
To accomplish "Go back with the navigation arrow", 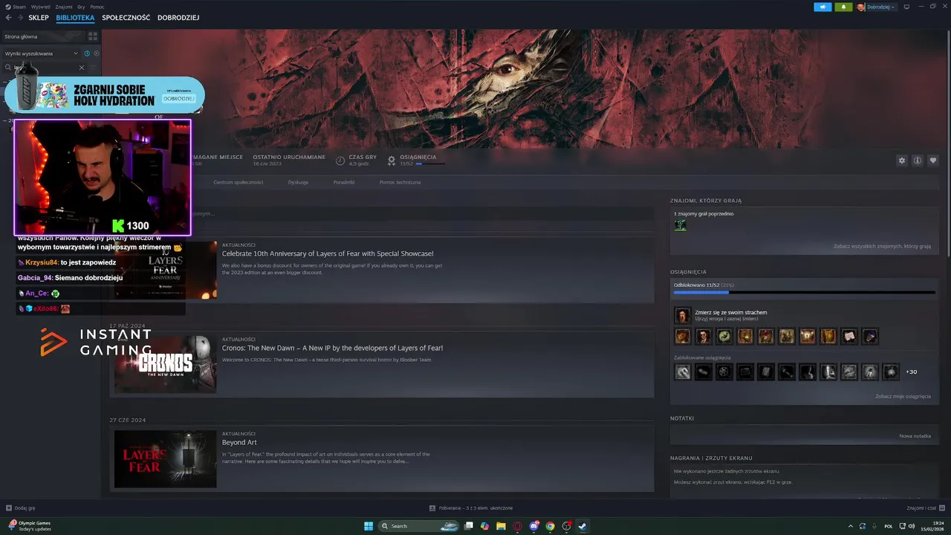I will point(9,17).
